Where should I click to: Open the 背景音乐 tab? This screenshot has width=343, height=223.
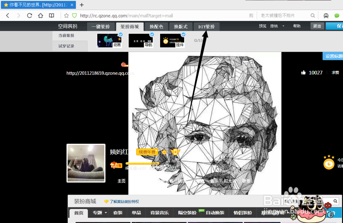(x=159, y=212)
